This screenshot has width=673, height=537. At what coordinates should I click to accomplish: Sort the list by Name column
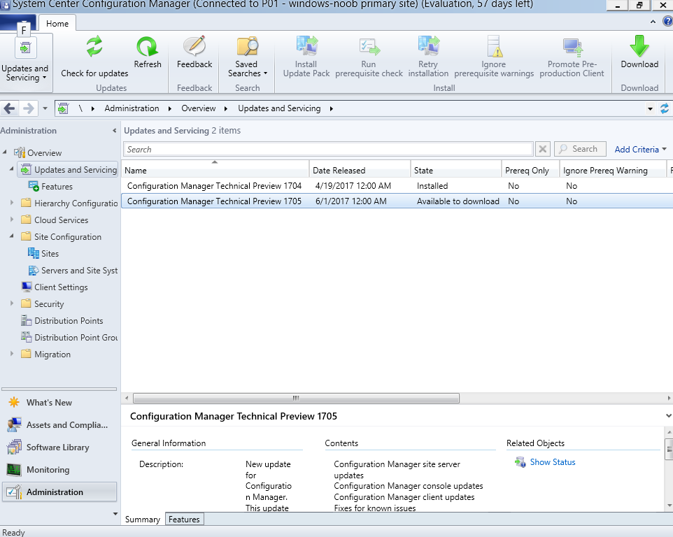click(215, 170)
